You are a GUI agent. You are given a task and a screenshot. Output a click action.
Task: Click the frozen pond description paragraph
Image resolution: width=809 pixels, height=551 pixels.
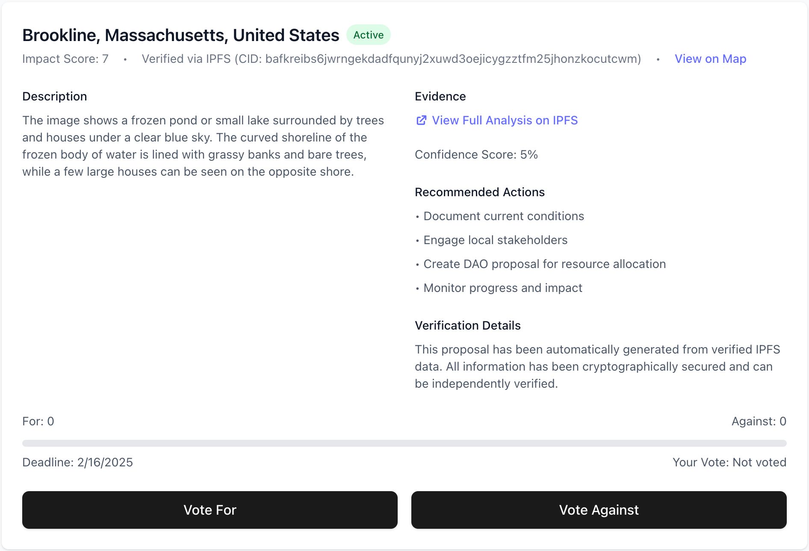[x=203, y=146]
